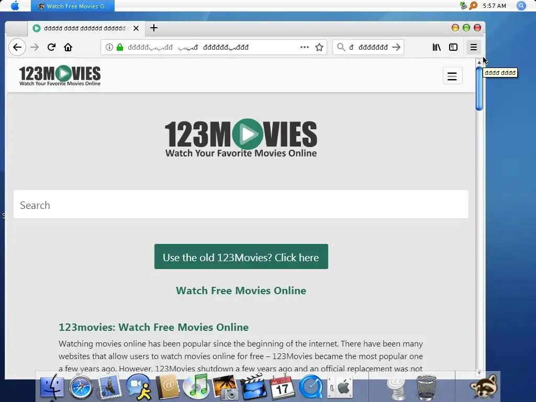The width and height of the screenshot is (536, 402).
Task: Click the raccoon icon at dock right
Action: tap(484, 386)
